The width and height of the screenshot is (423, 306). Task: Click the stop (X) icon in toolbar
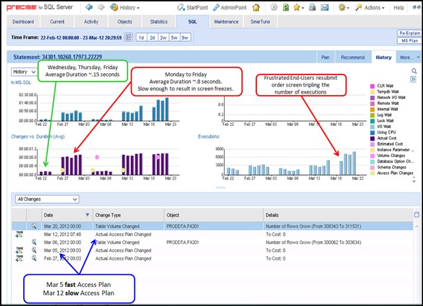[x=274, y=7]
